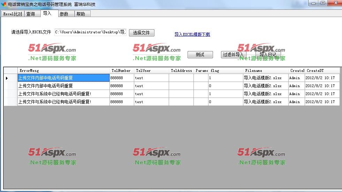Open the Excel比对 tab
This screenshot has height=192, width=342.
(13, 14)
